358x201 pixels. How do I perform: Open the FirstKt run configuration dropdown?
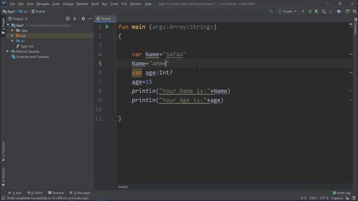click(288, 11)
